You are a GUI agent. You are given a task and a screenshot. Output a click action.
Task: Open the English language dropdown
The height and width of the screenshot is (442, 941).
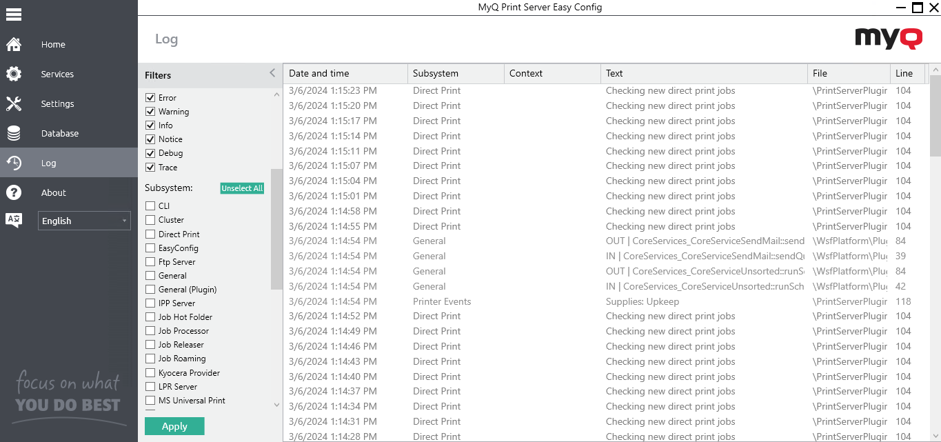tap(84, 221)
